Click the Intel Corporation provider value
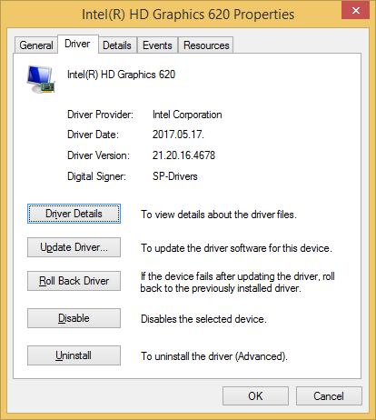The image size is (376, 420). [187, 115]
